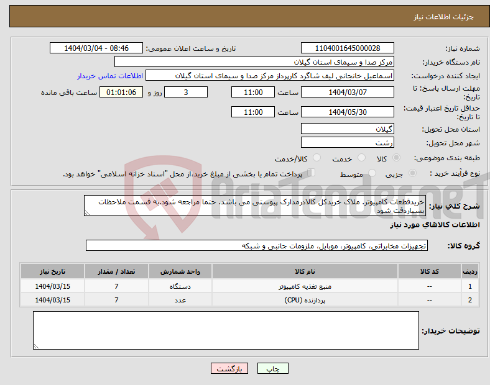This screenshot has height=385, width=490.
Task: Click the quantity 7 in the CPU row
Action: point(116,300)
